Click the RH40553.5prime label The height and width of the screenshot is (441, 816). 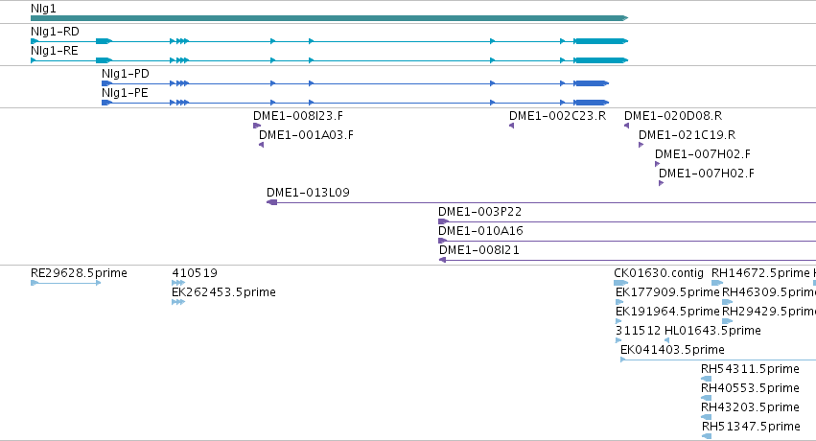750,388
